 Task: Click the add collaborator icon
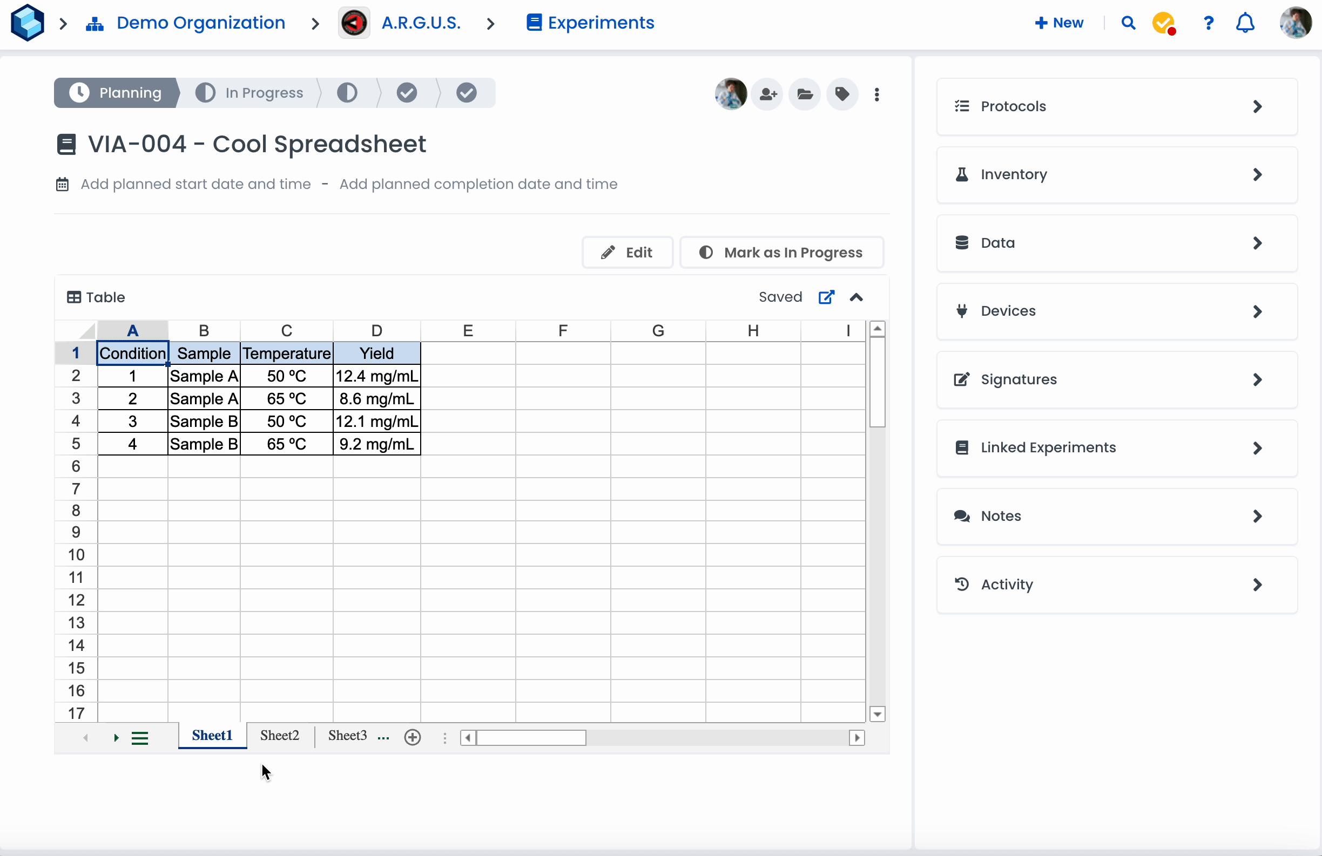click(x=767, y=94)
